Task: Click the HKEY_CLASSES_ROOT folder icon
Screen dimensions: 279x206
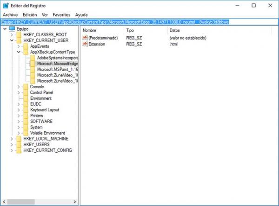Action: tap(19, 35)
